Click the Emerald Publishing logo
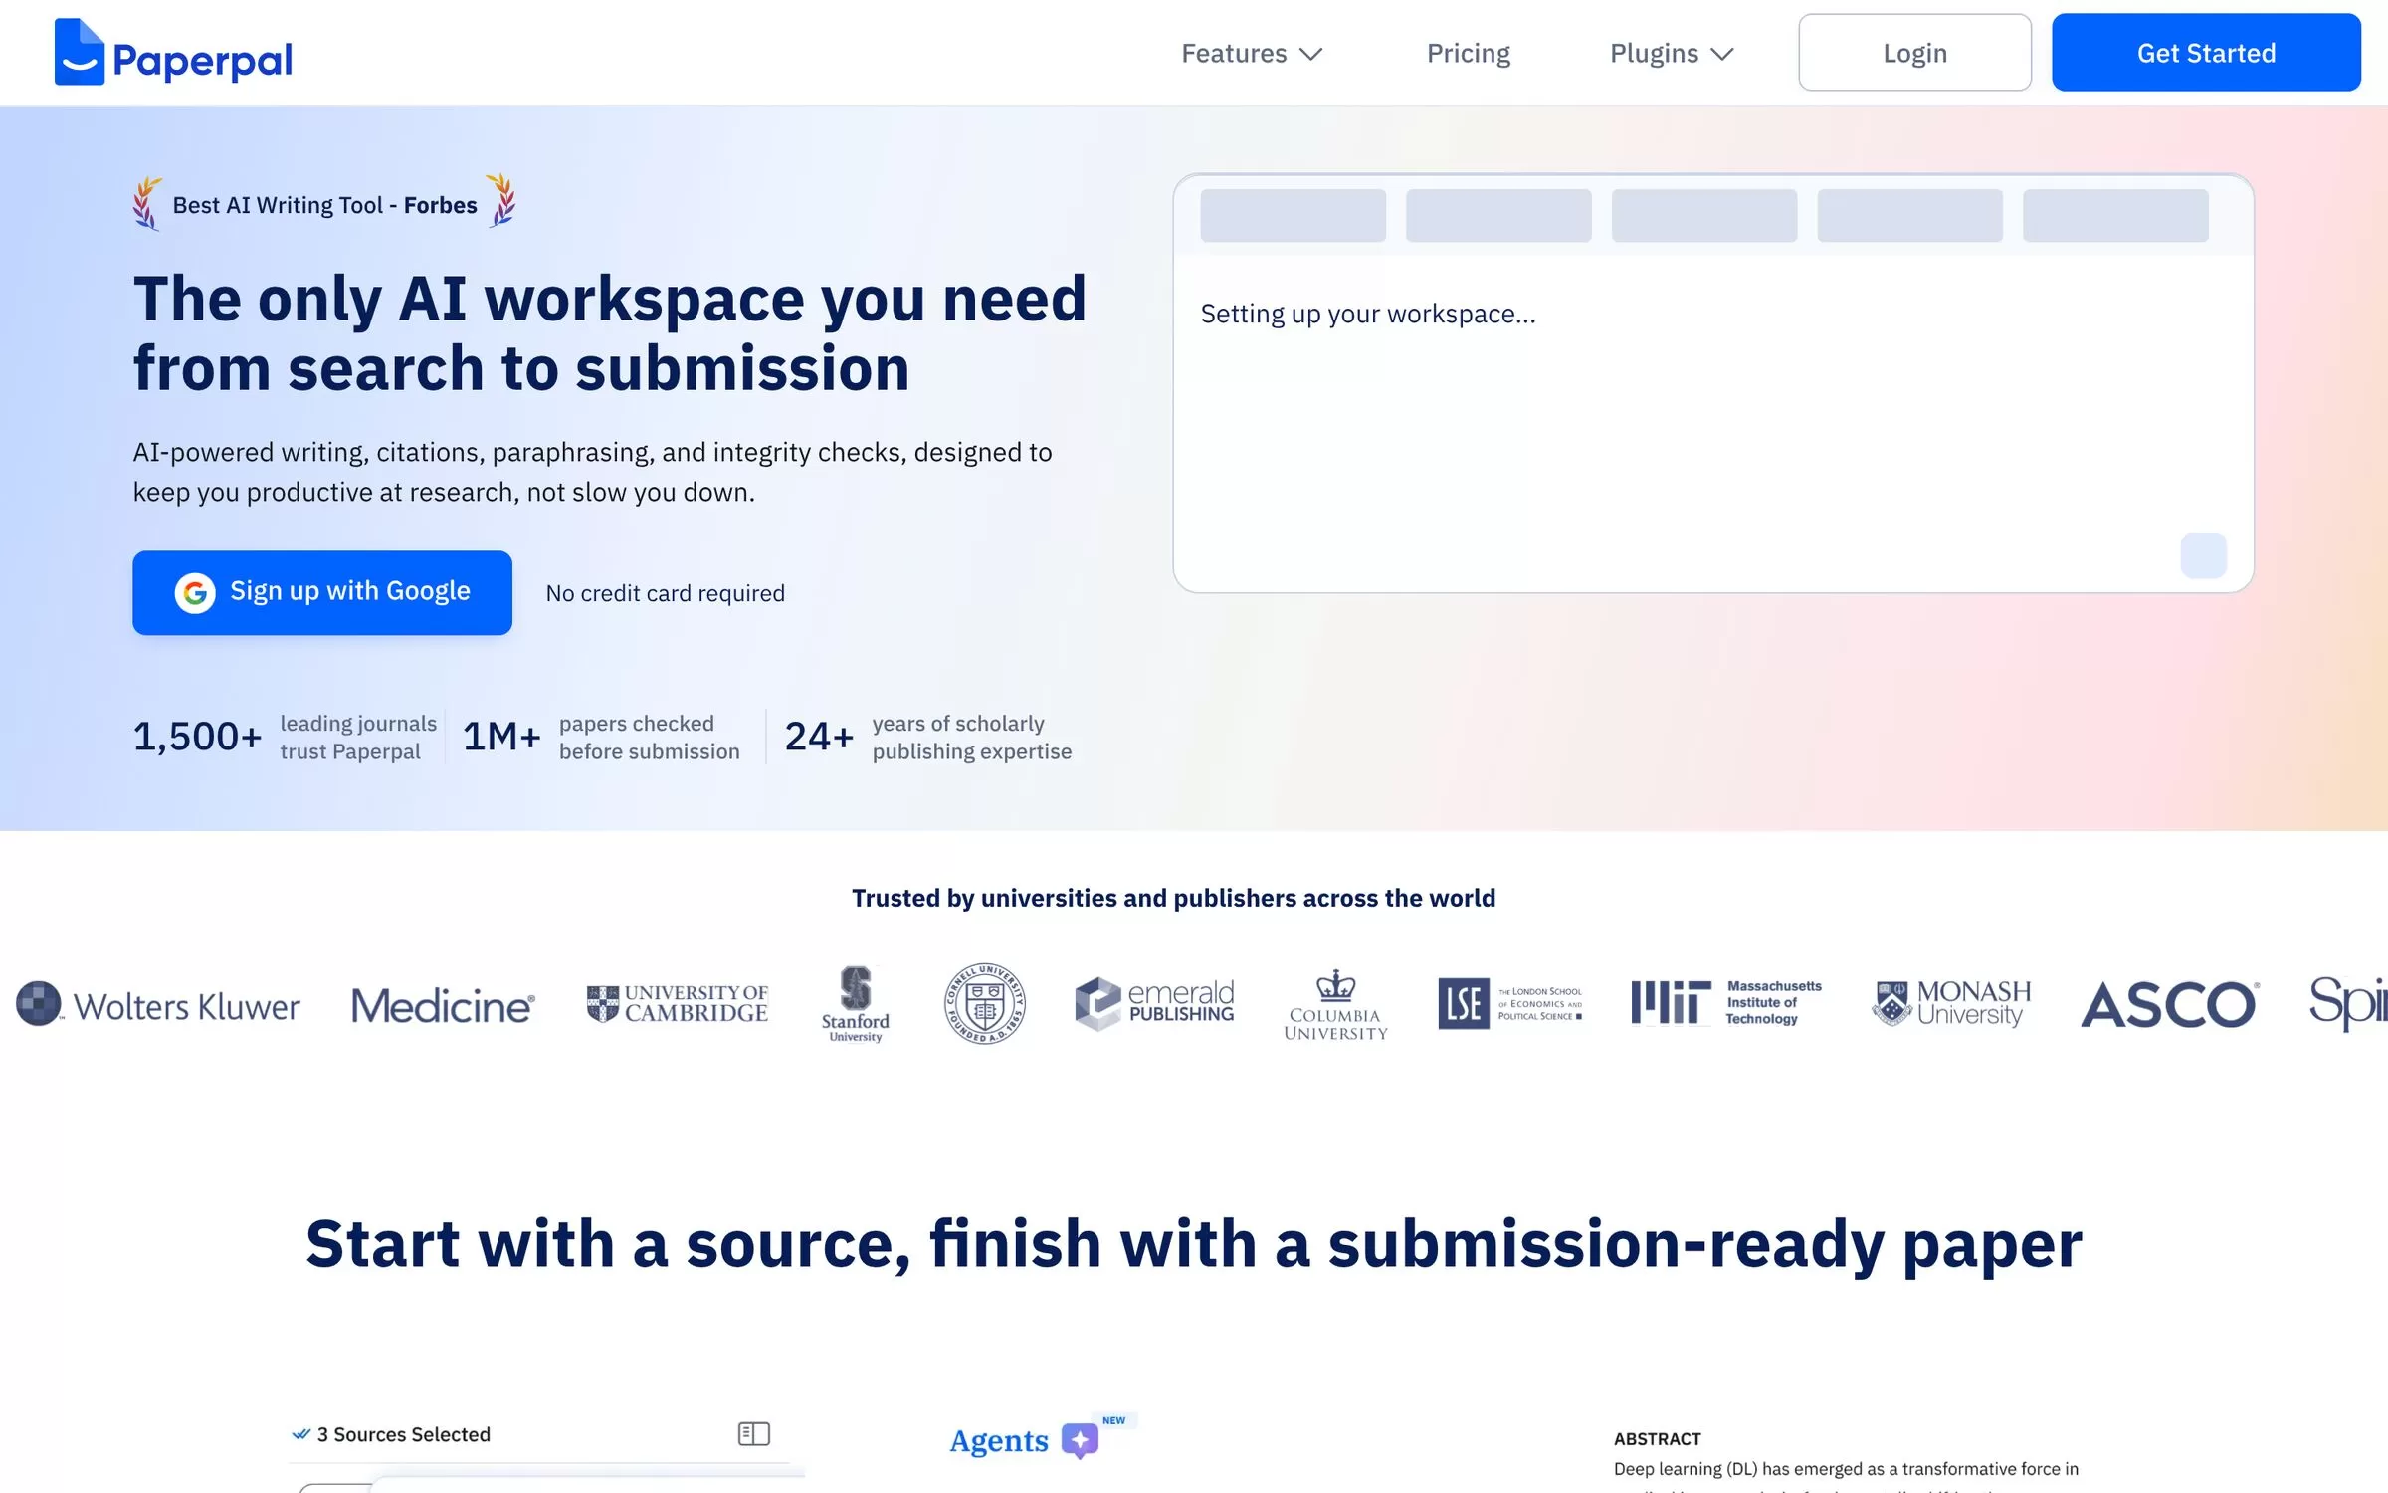Viewport: 2388px width, 1493px height. [x=1154, y=1003]
